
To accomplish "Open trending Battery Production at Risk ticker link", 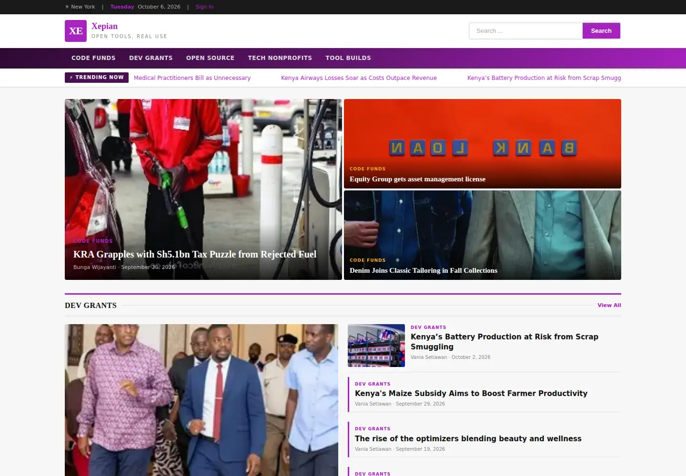I will point(544,78).
